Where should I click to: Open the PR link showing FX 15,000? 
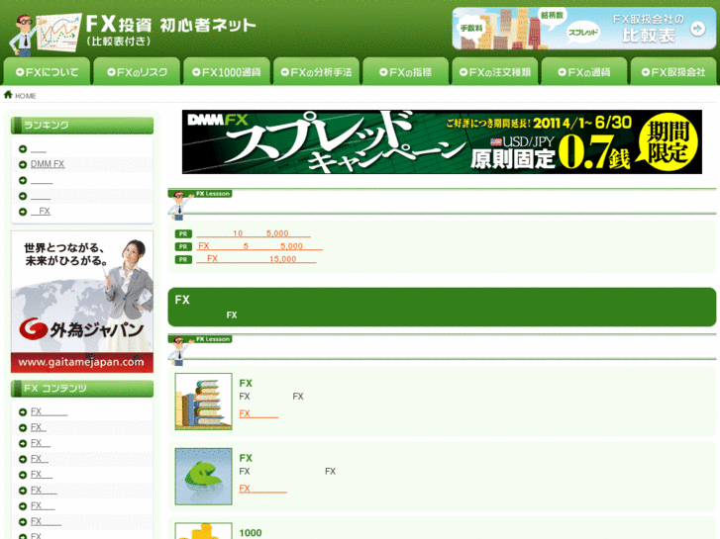[257, 259]
